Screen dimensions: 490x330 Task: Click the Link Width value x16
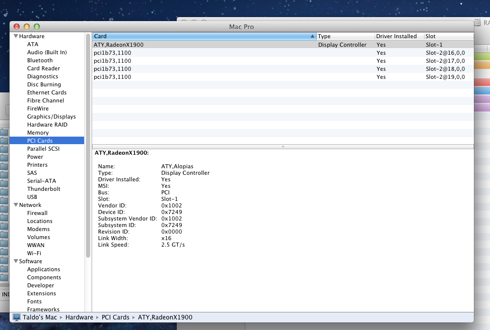(x=166, y=238)
